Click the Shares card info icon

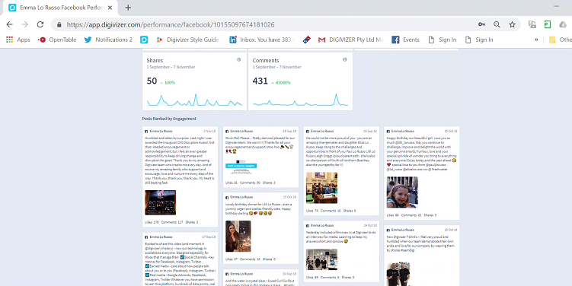[x=239, y=60]
